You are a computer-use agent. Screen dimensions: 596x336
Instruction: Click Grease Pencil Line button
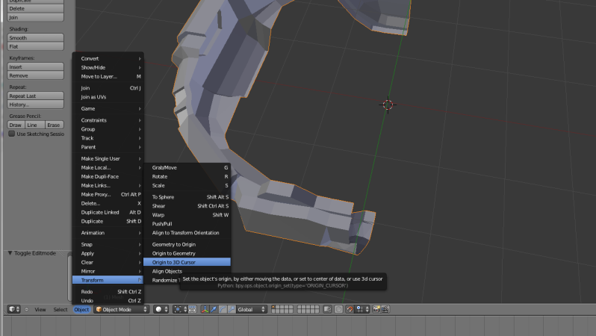35,125
